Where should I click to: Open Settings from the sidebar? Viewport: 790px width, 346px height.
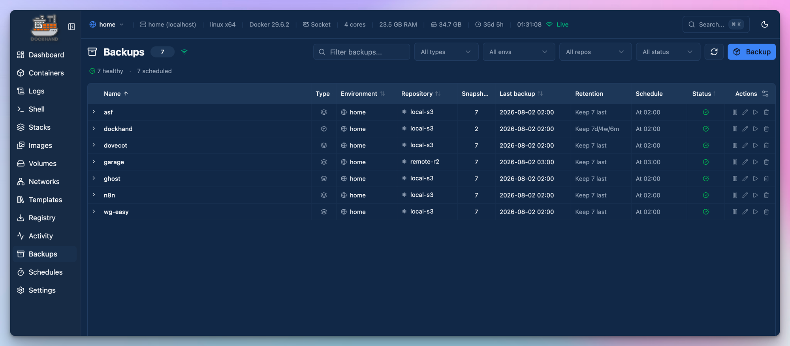[45, 290]
